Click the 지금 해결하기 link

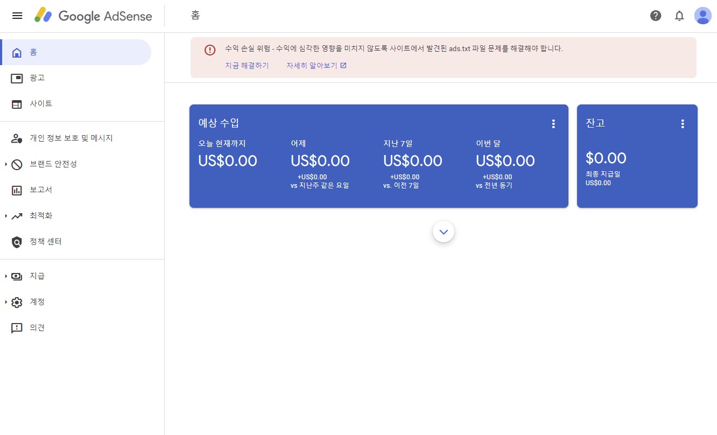247,66
